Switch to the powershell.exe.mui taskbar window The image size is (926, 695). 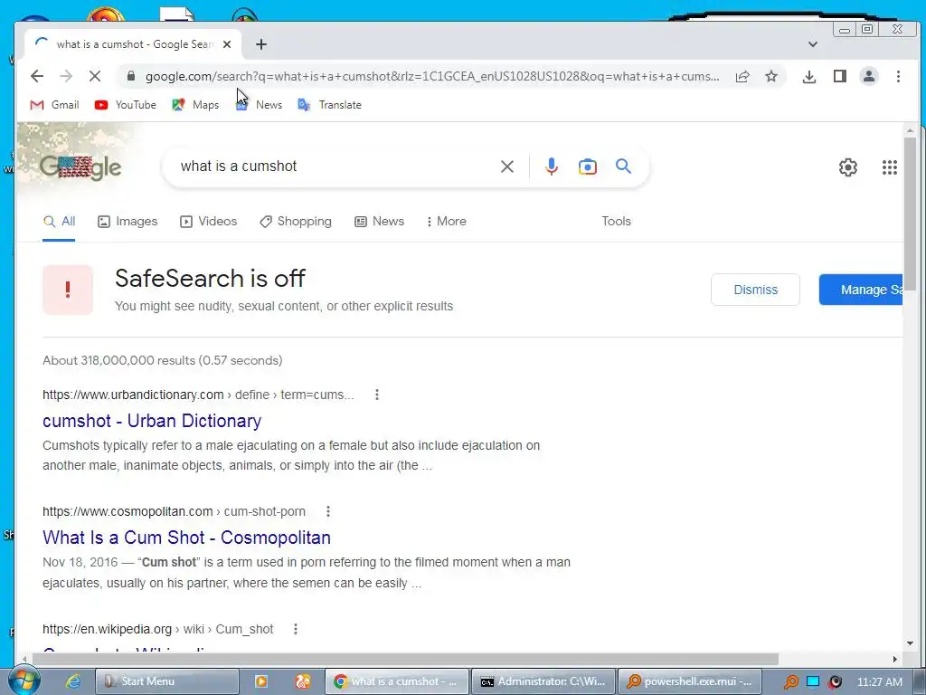(x=690, y=681)
